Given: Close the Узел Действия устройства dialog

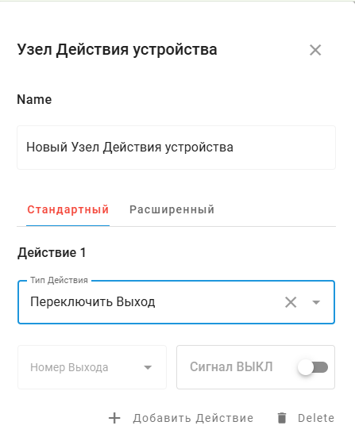Looking at the screenshot, I should pos(315,50).
